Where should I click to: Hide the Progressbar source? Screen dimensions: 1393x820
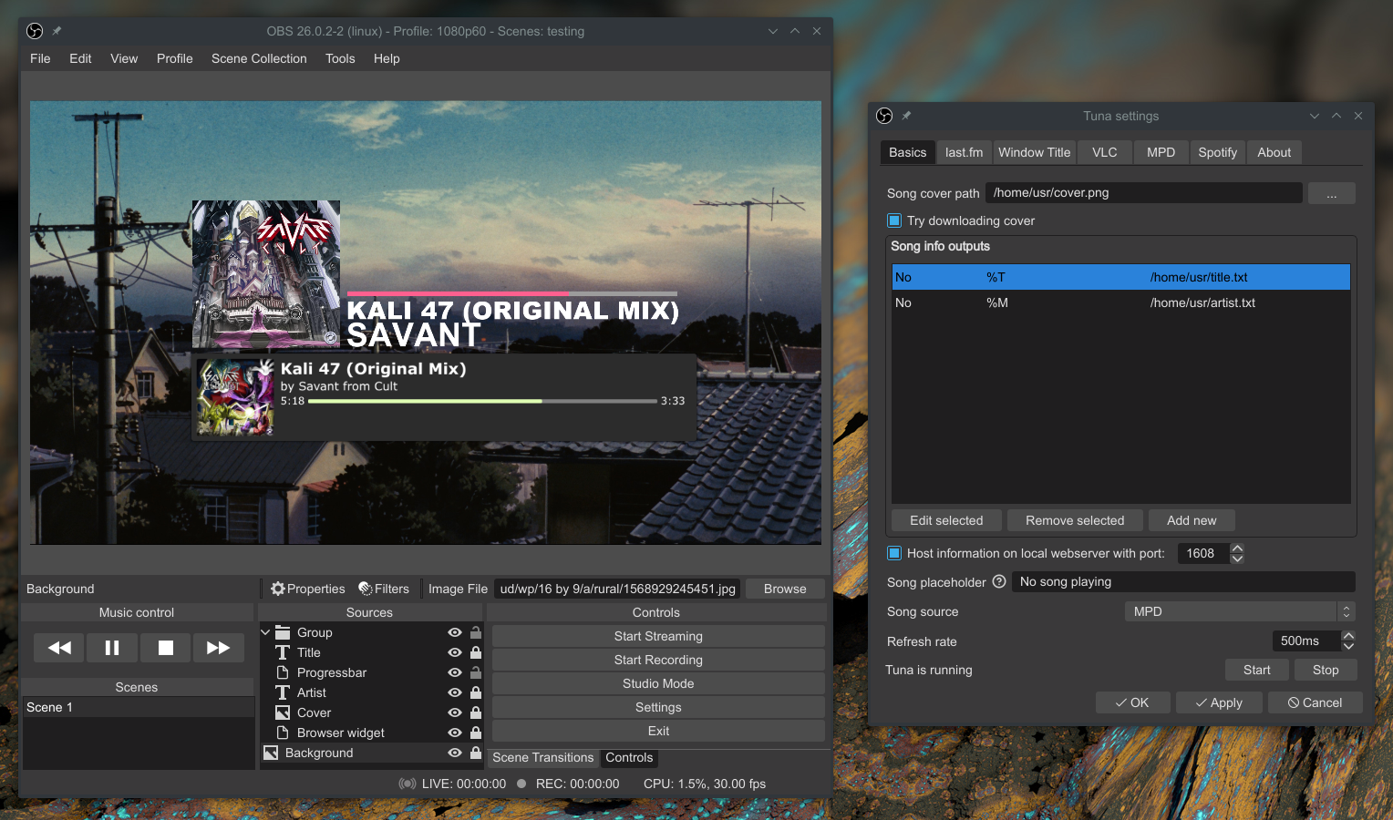[x=454, y=672]
